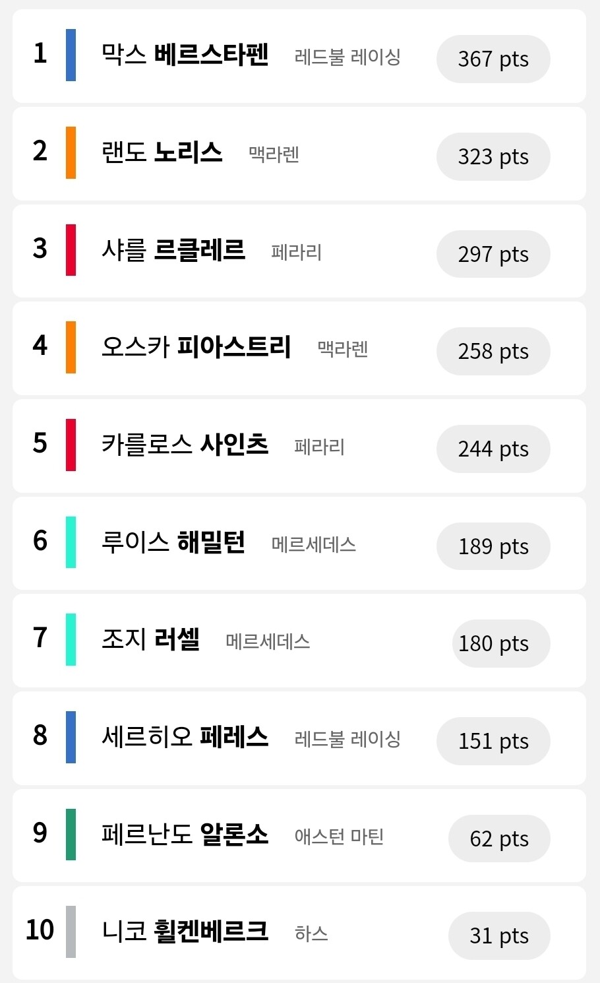This screenshot has height=983, width=600.
Task: Click the 레드불 레이싱 label next to 세르히오 페레스
Action: (x=347, y=739)
